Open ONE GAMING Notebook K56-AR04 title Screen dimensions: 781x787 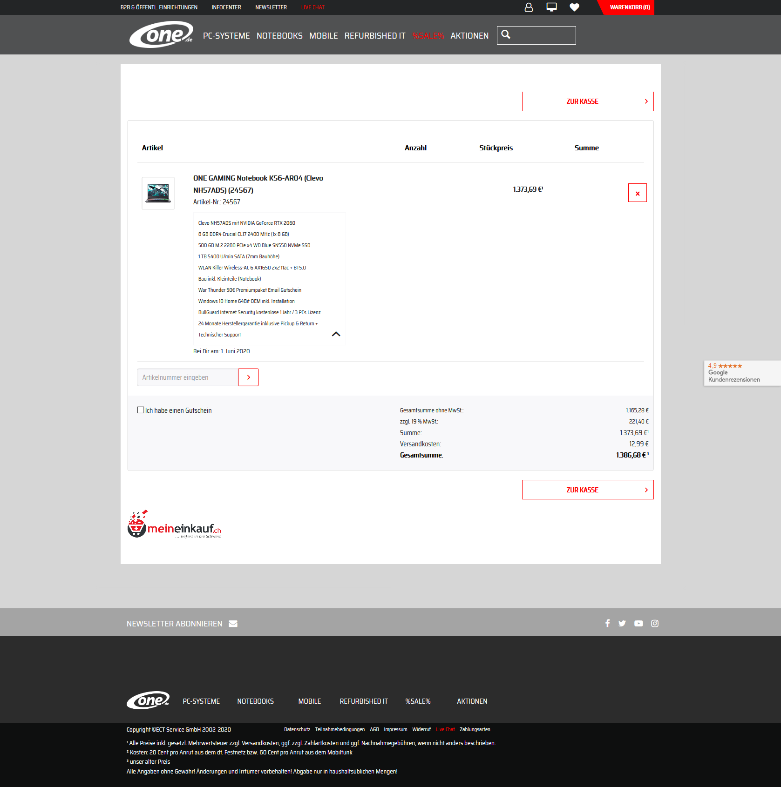click(258, 184)
